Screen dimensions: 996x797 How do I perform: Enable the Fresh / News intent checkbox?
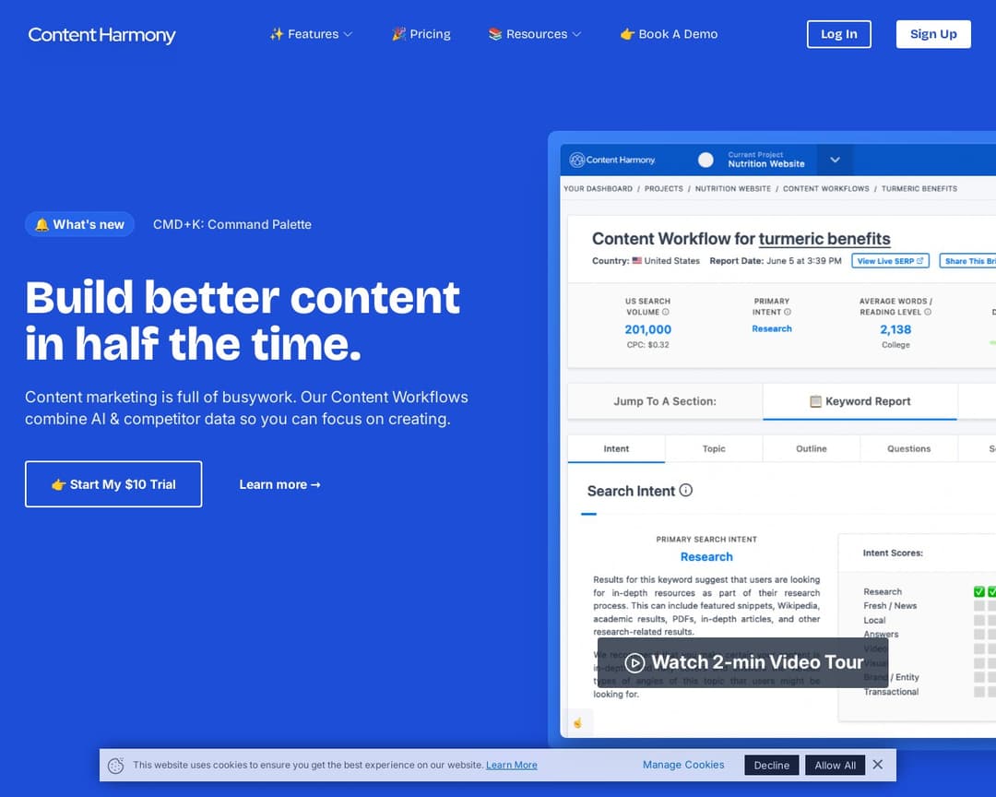click(979, 605)
